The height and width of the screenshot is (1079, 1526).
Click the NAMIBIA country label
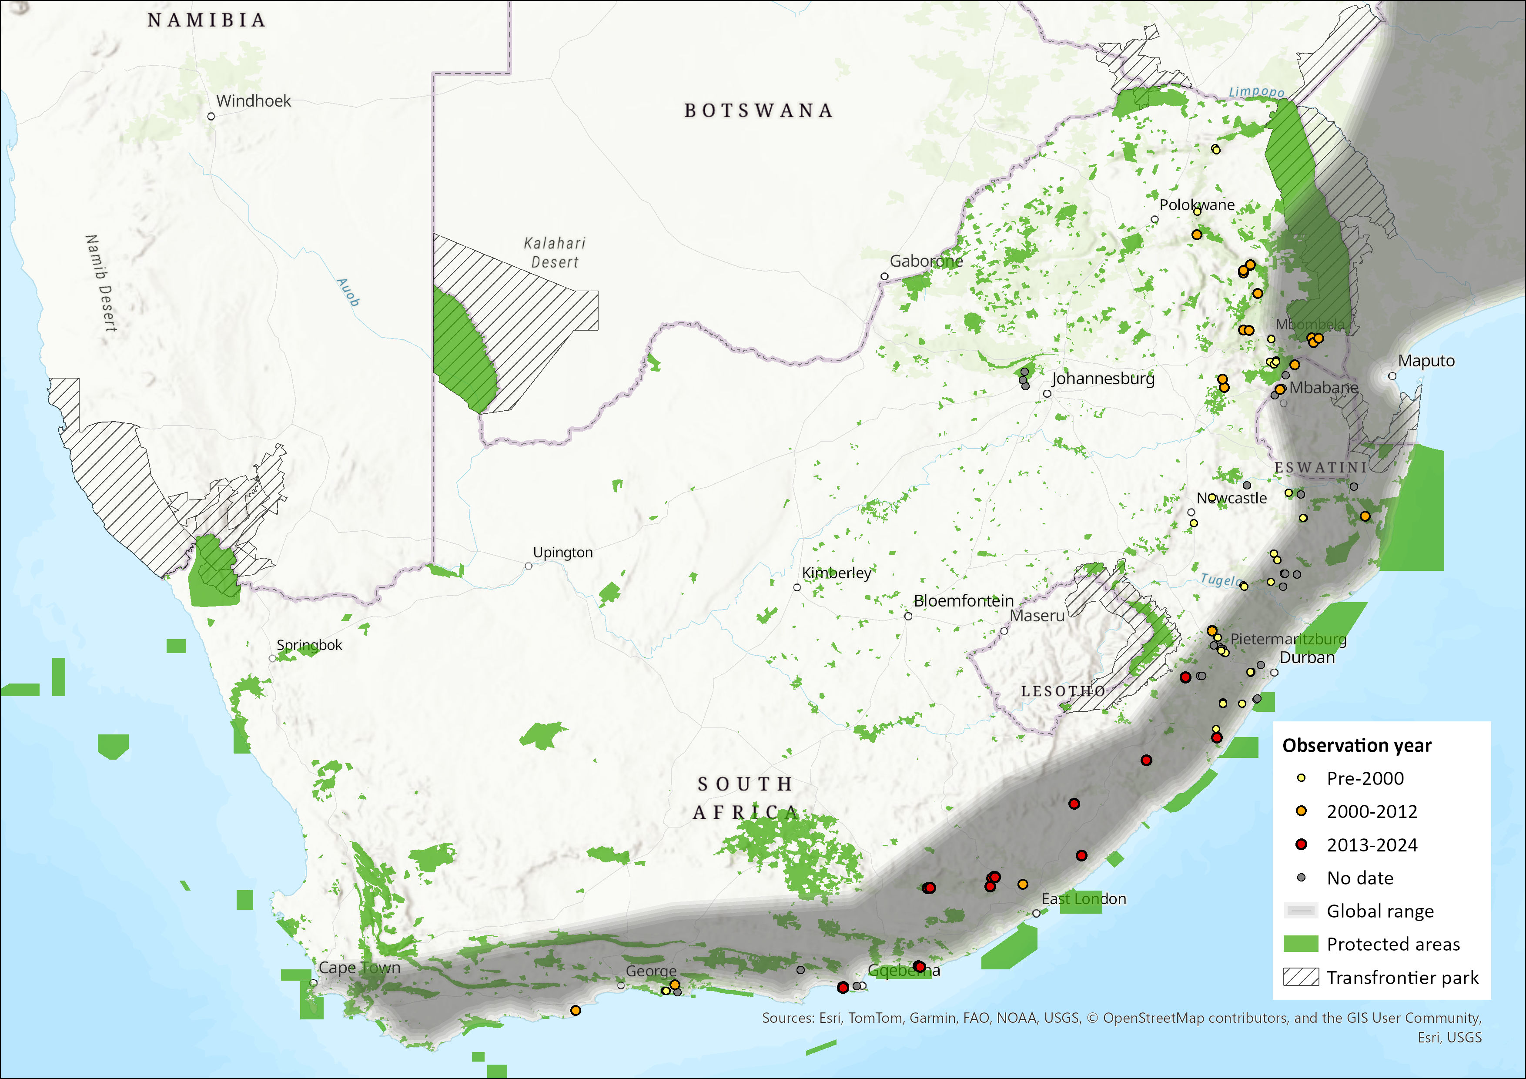click(207, 20)
